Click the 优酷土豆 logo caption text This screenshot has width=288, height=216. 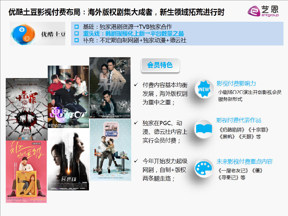click(53, 34)
